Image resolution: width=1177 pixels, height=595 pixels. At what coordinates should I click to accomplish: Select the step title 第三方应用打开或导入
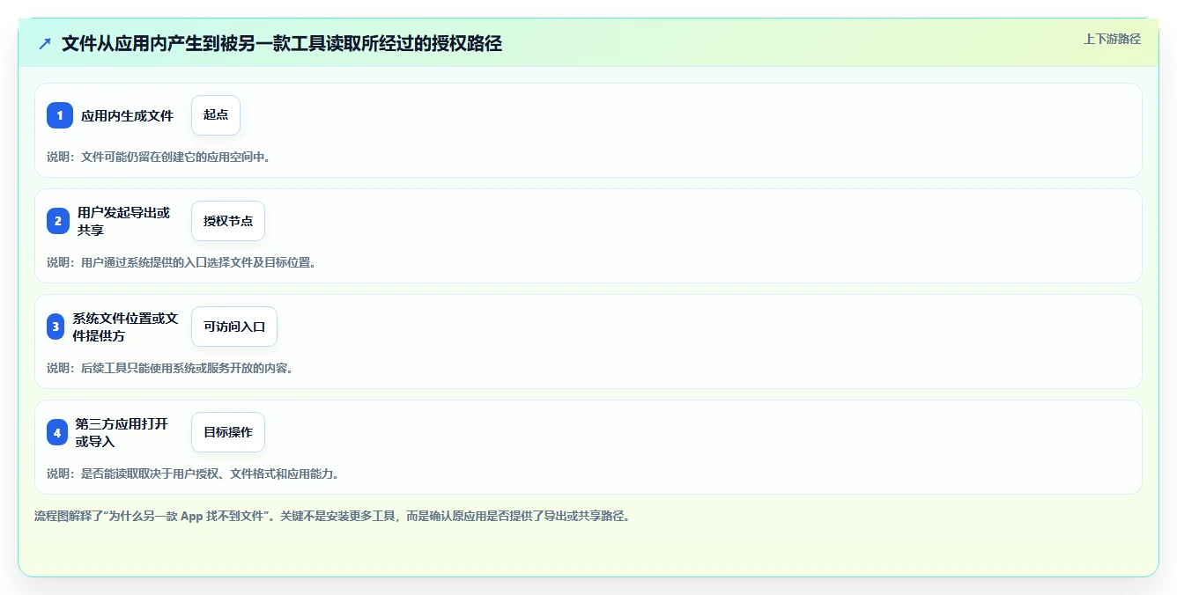pos(122,432)
